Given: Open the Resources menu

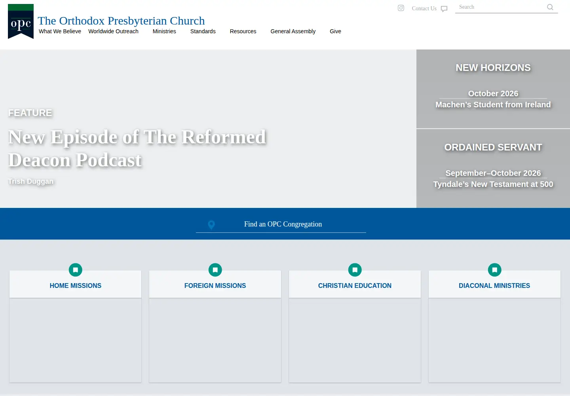Looking at the screenshot, I should tap(243, 31).
